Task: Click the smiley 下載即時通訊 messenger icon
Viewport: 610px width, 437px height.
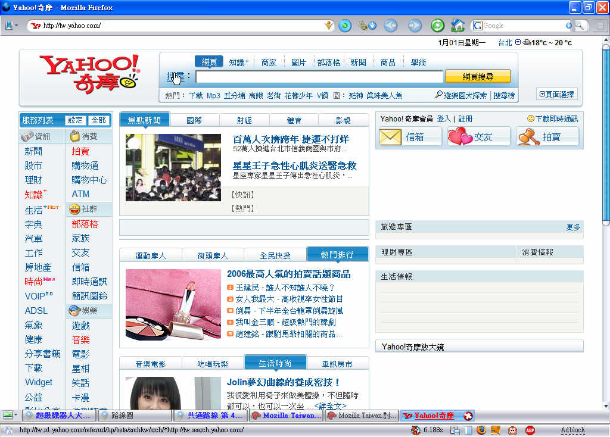Action: point(531,118)
